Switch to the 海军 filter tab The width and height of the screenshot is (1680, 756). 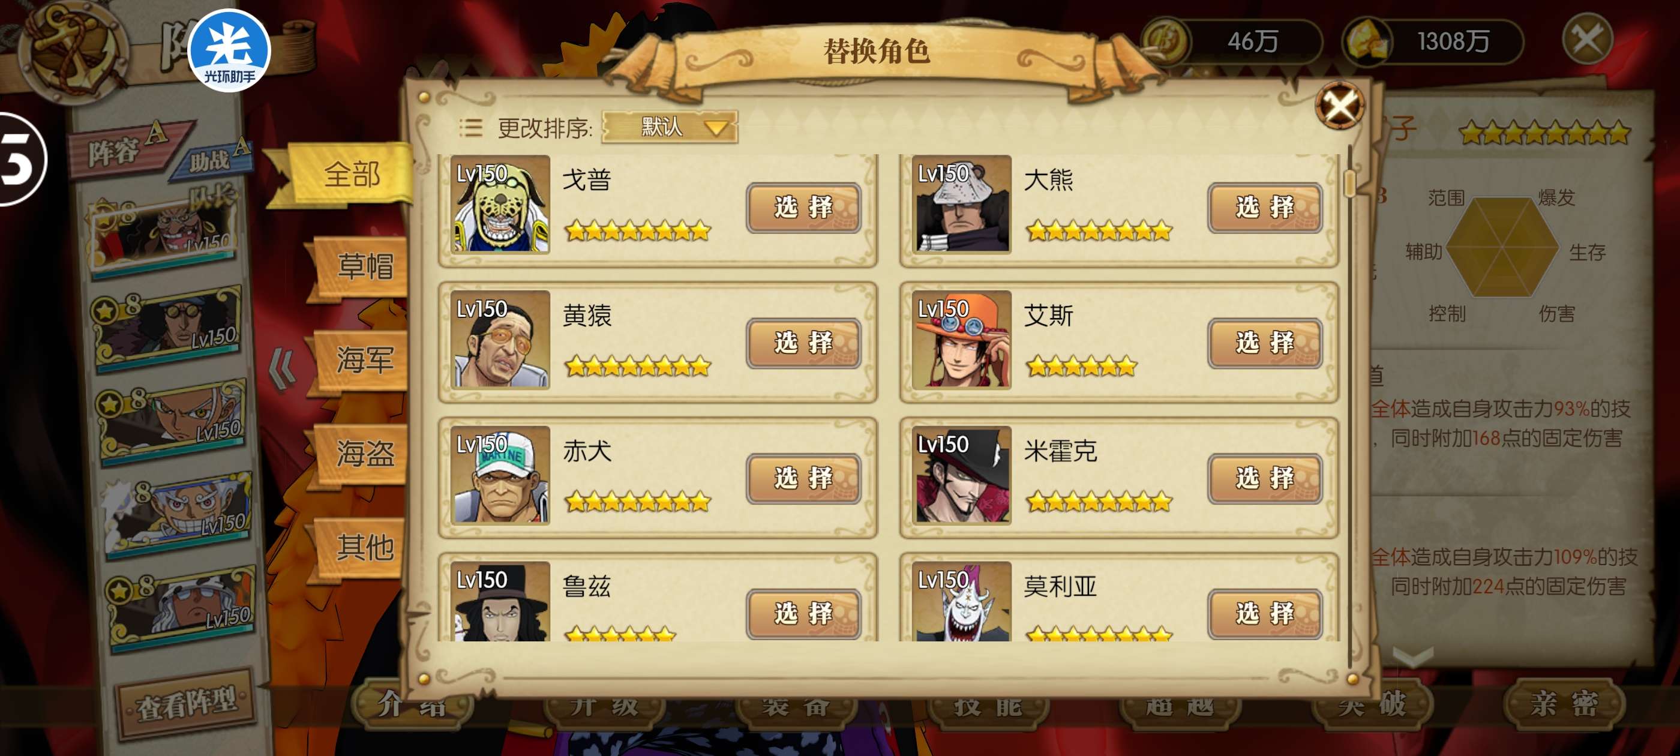[x=363, y=359]
